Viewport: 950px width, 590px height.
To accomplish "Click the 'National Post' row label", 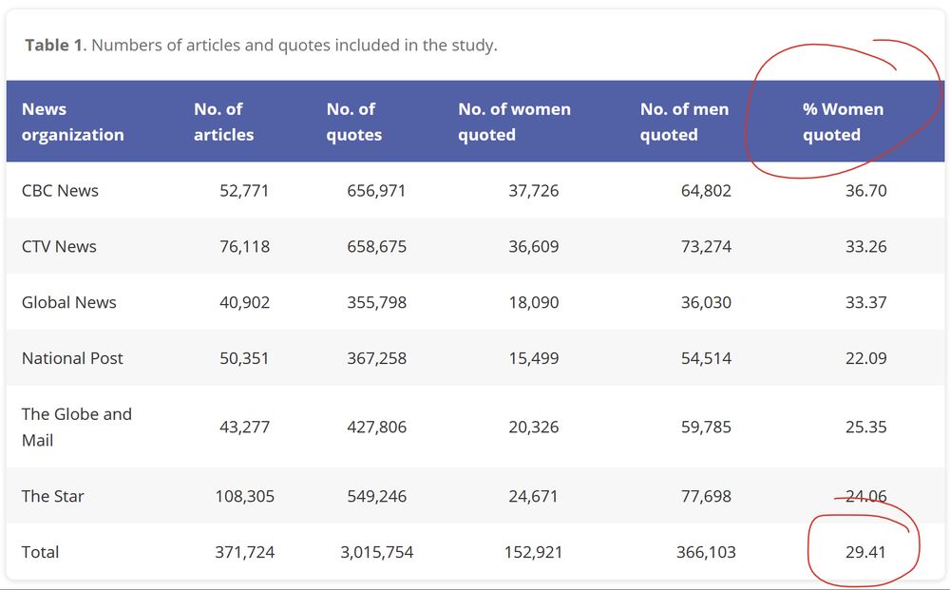I will [x=72, y=358].
